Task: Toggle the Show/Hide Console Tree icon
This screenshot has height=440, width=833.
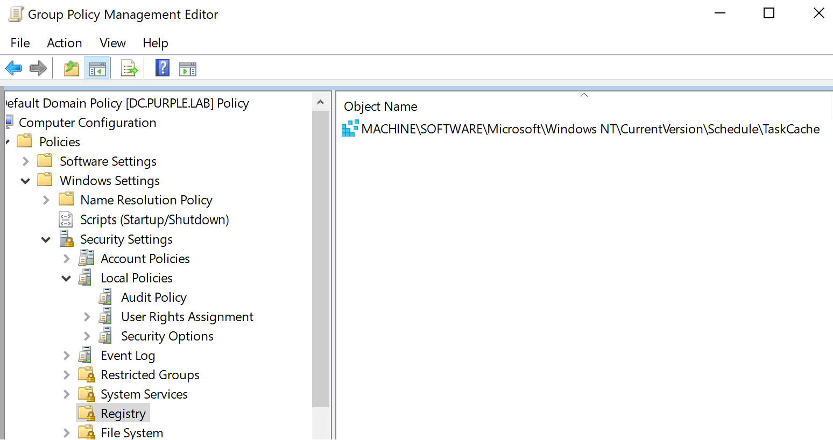Action: pyautogui.click(x=97, y=68)
